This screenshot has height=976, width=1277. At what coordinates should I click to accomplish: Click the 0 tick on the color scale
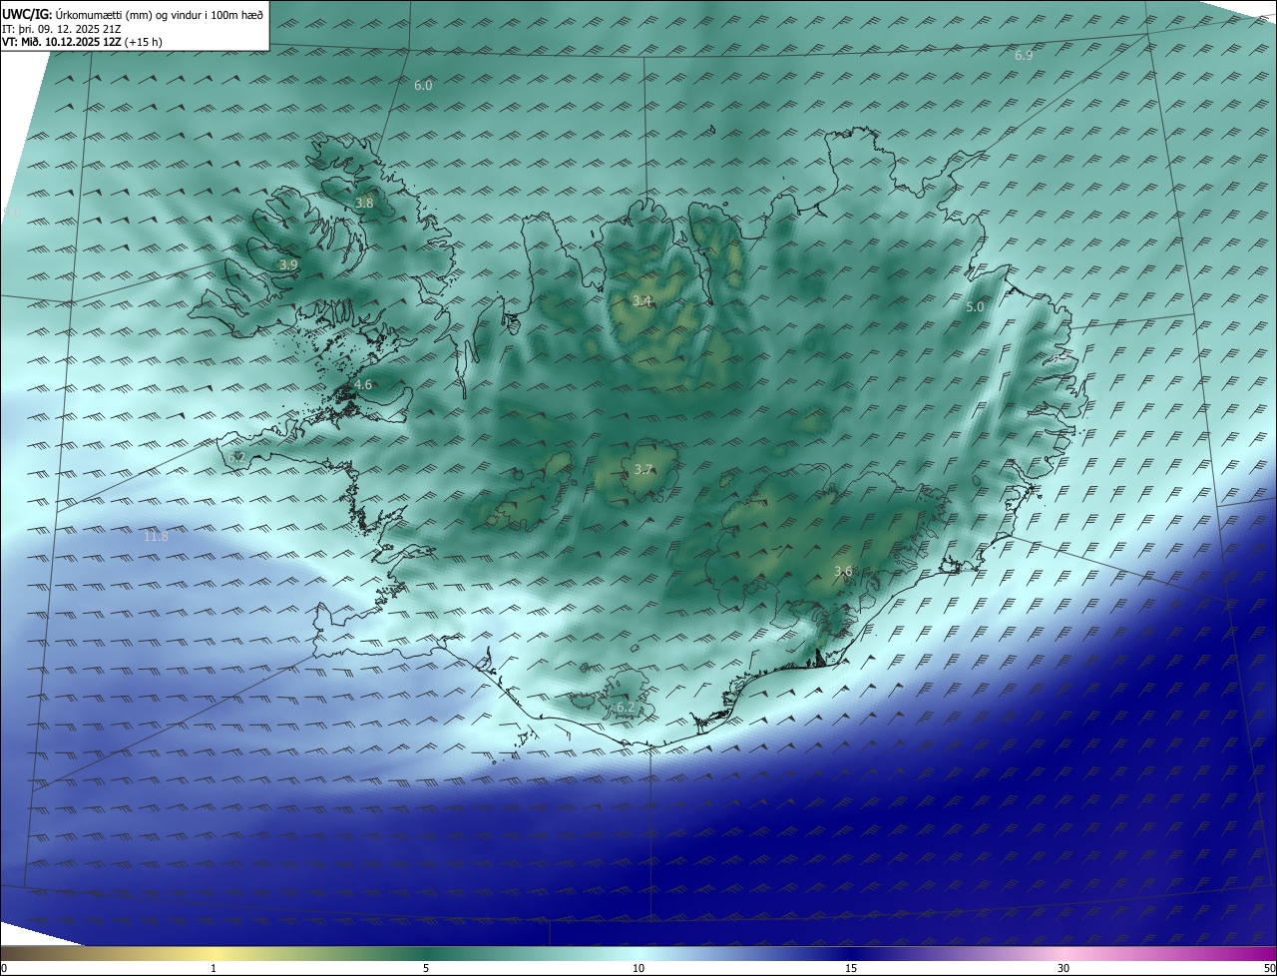(x=4, y=968)
